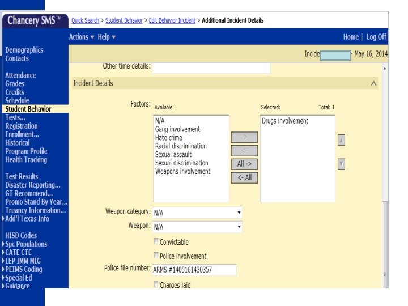The width and height of the screenshot is (408, 306).
Task: Move selected item down arrow button
Action: pyautogui.click(x=341, y=164)
